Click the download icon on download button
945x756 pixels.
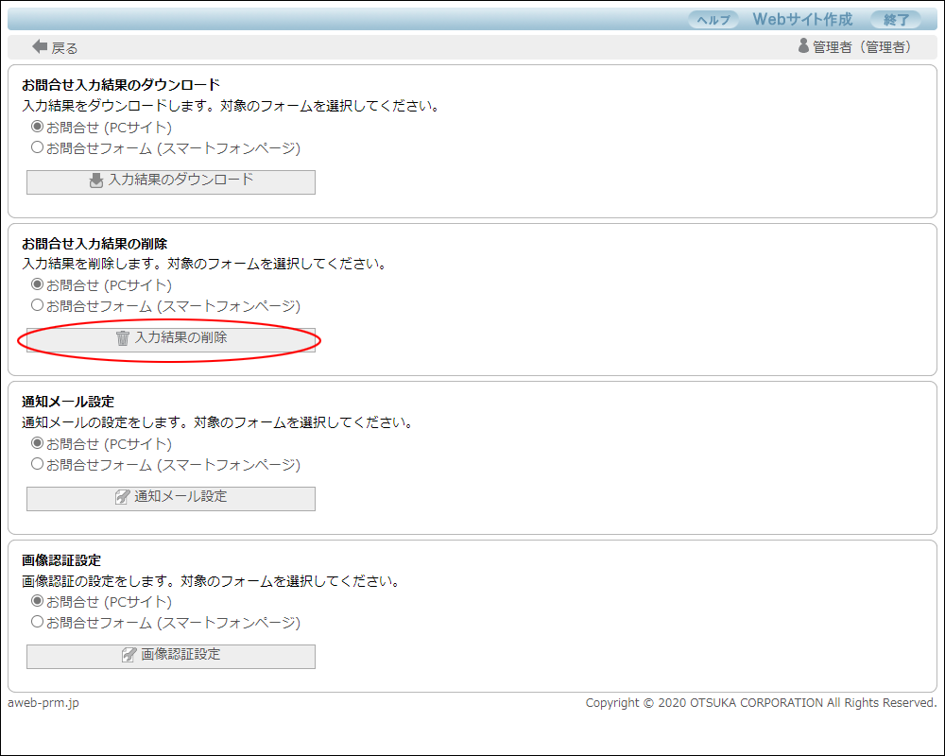[96, 180]
